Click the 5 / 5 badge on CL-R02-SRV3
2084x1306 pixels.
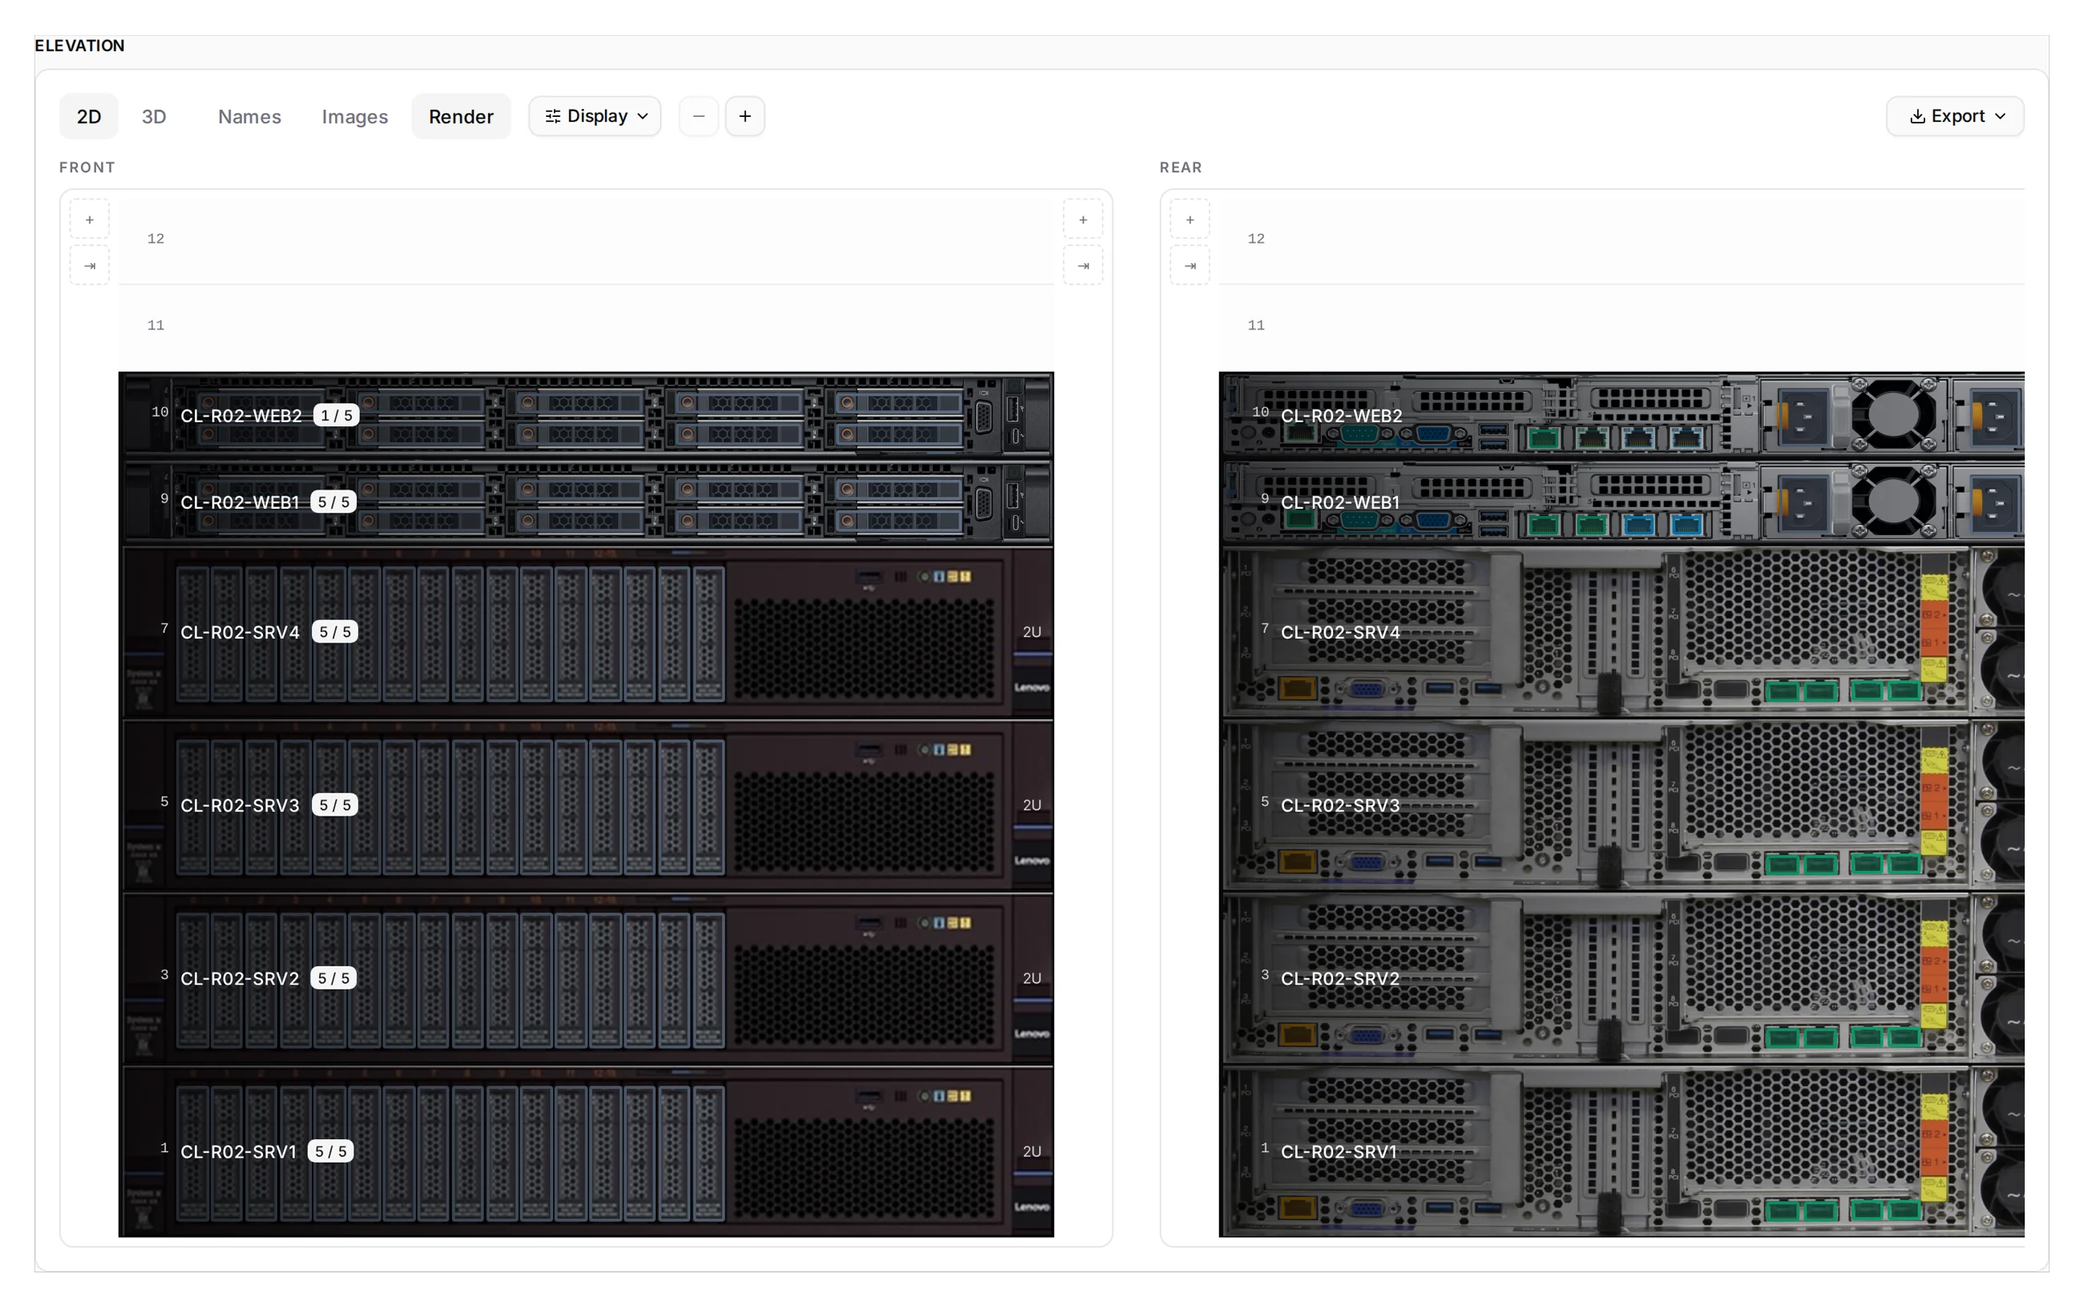(334, 805)
